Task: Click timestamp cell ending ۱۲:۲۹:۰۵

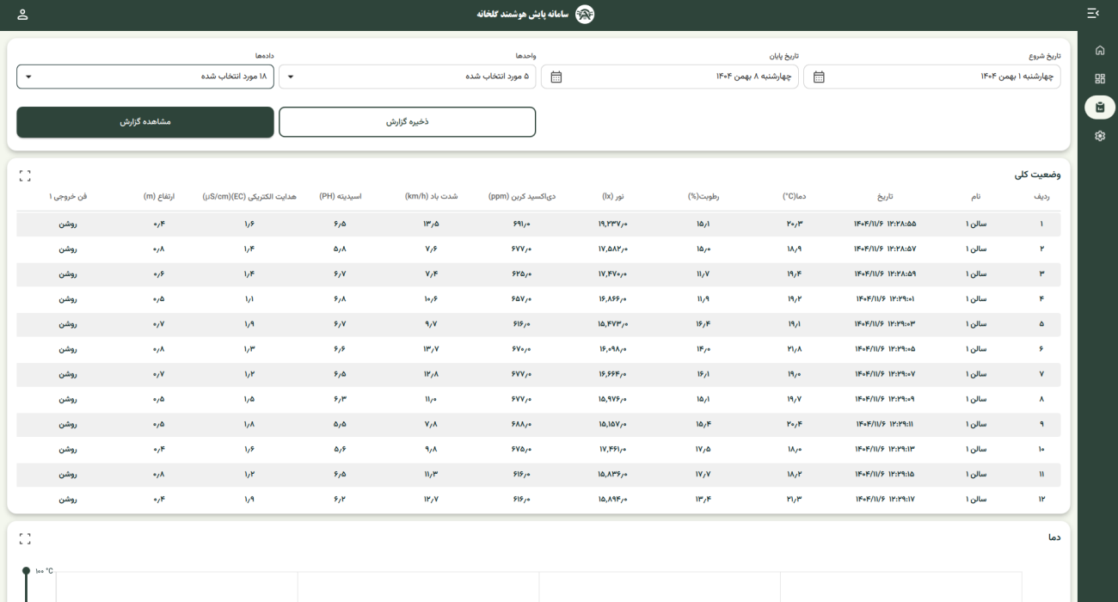Action: click(885, 349)
